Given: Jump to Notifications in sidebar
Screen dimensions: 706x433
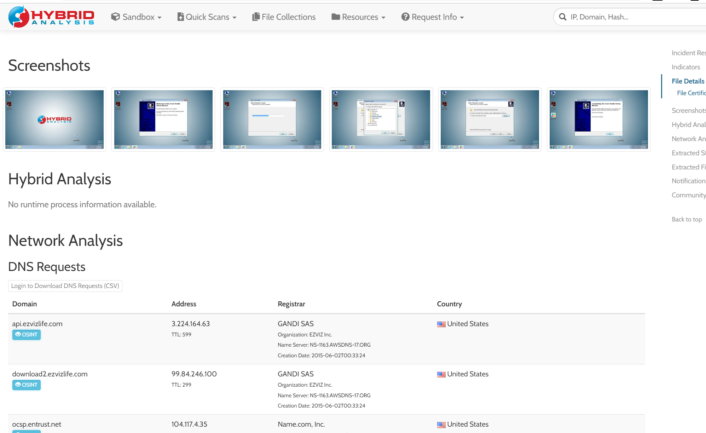Looking at the screenshot, I should pos(689,181).
